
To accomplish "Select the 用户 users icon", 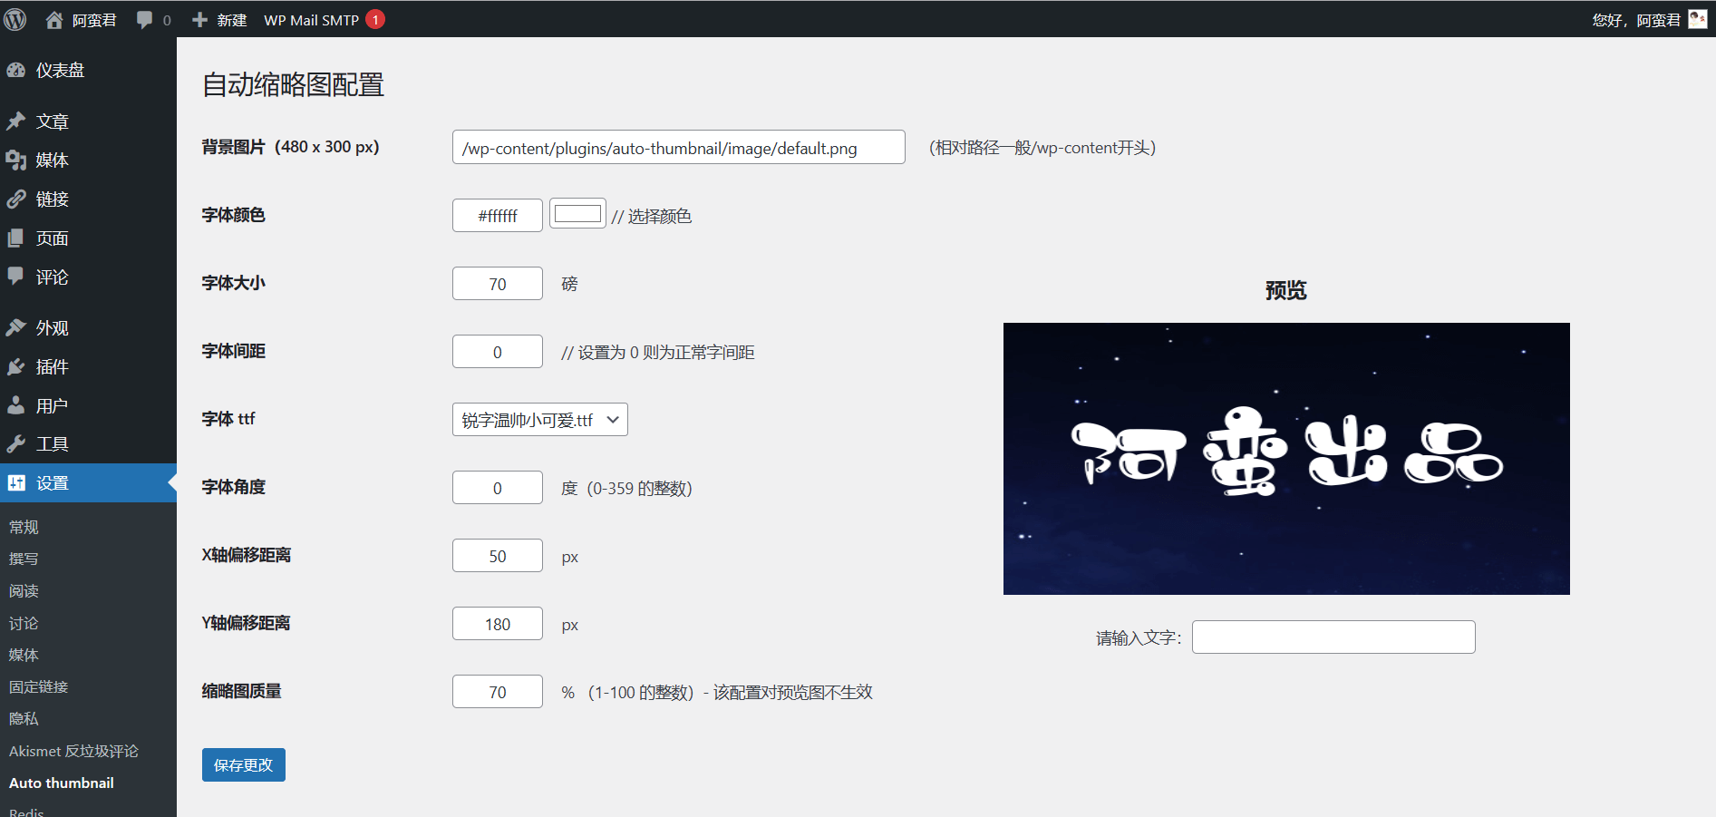I will coord(17,404).
